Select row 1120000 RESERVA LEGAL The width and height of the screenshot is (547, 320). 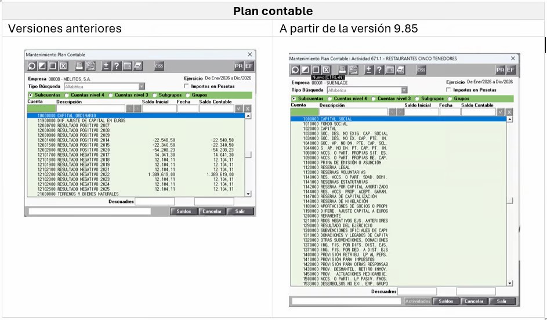(x=399, y=168)
